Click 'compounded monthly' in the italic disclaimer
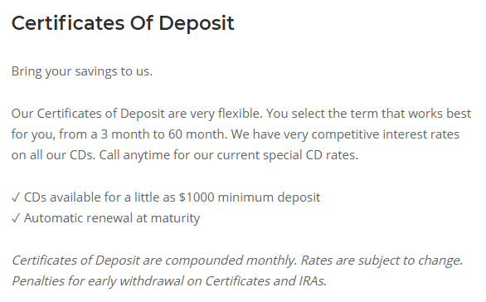Screen dimensions: 486x302 231,261
